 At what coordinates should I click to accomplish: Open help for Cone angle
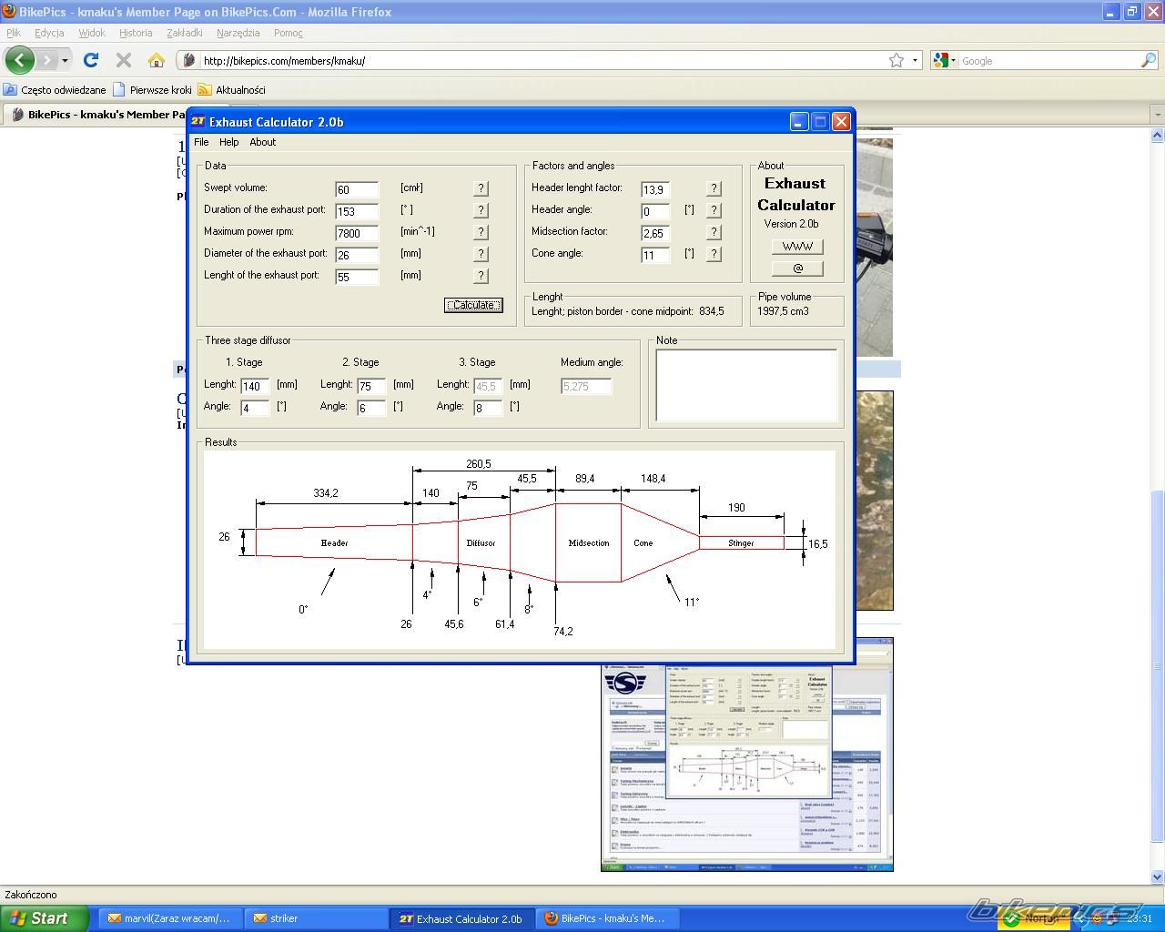click(714, 254)
